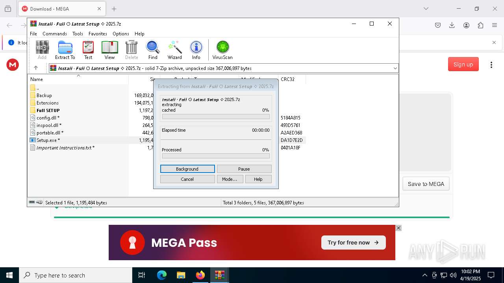
Task: Click Save to Pocket icon
Action: tap(438, 25)
